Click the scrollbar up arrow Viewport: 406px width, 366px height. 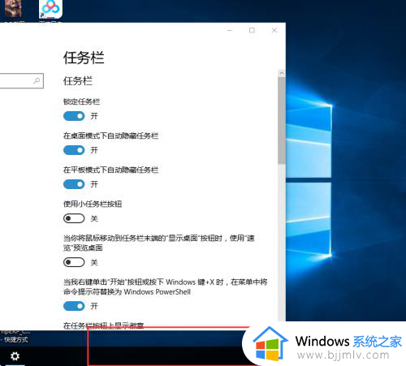[x=282, y=73]
